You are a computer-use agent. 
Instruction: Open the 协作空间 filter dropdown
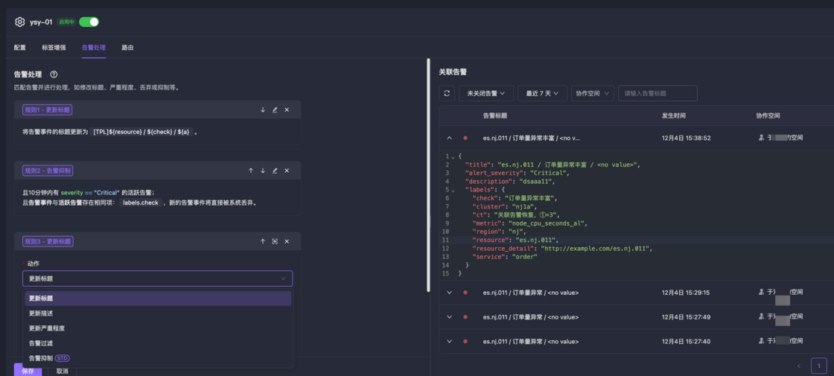(x=593, y=93)
